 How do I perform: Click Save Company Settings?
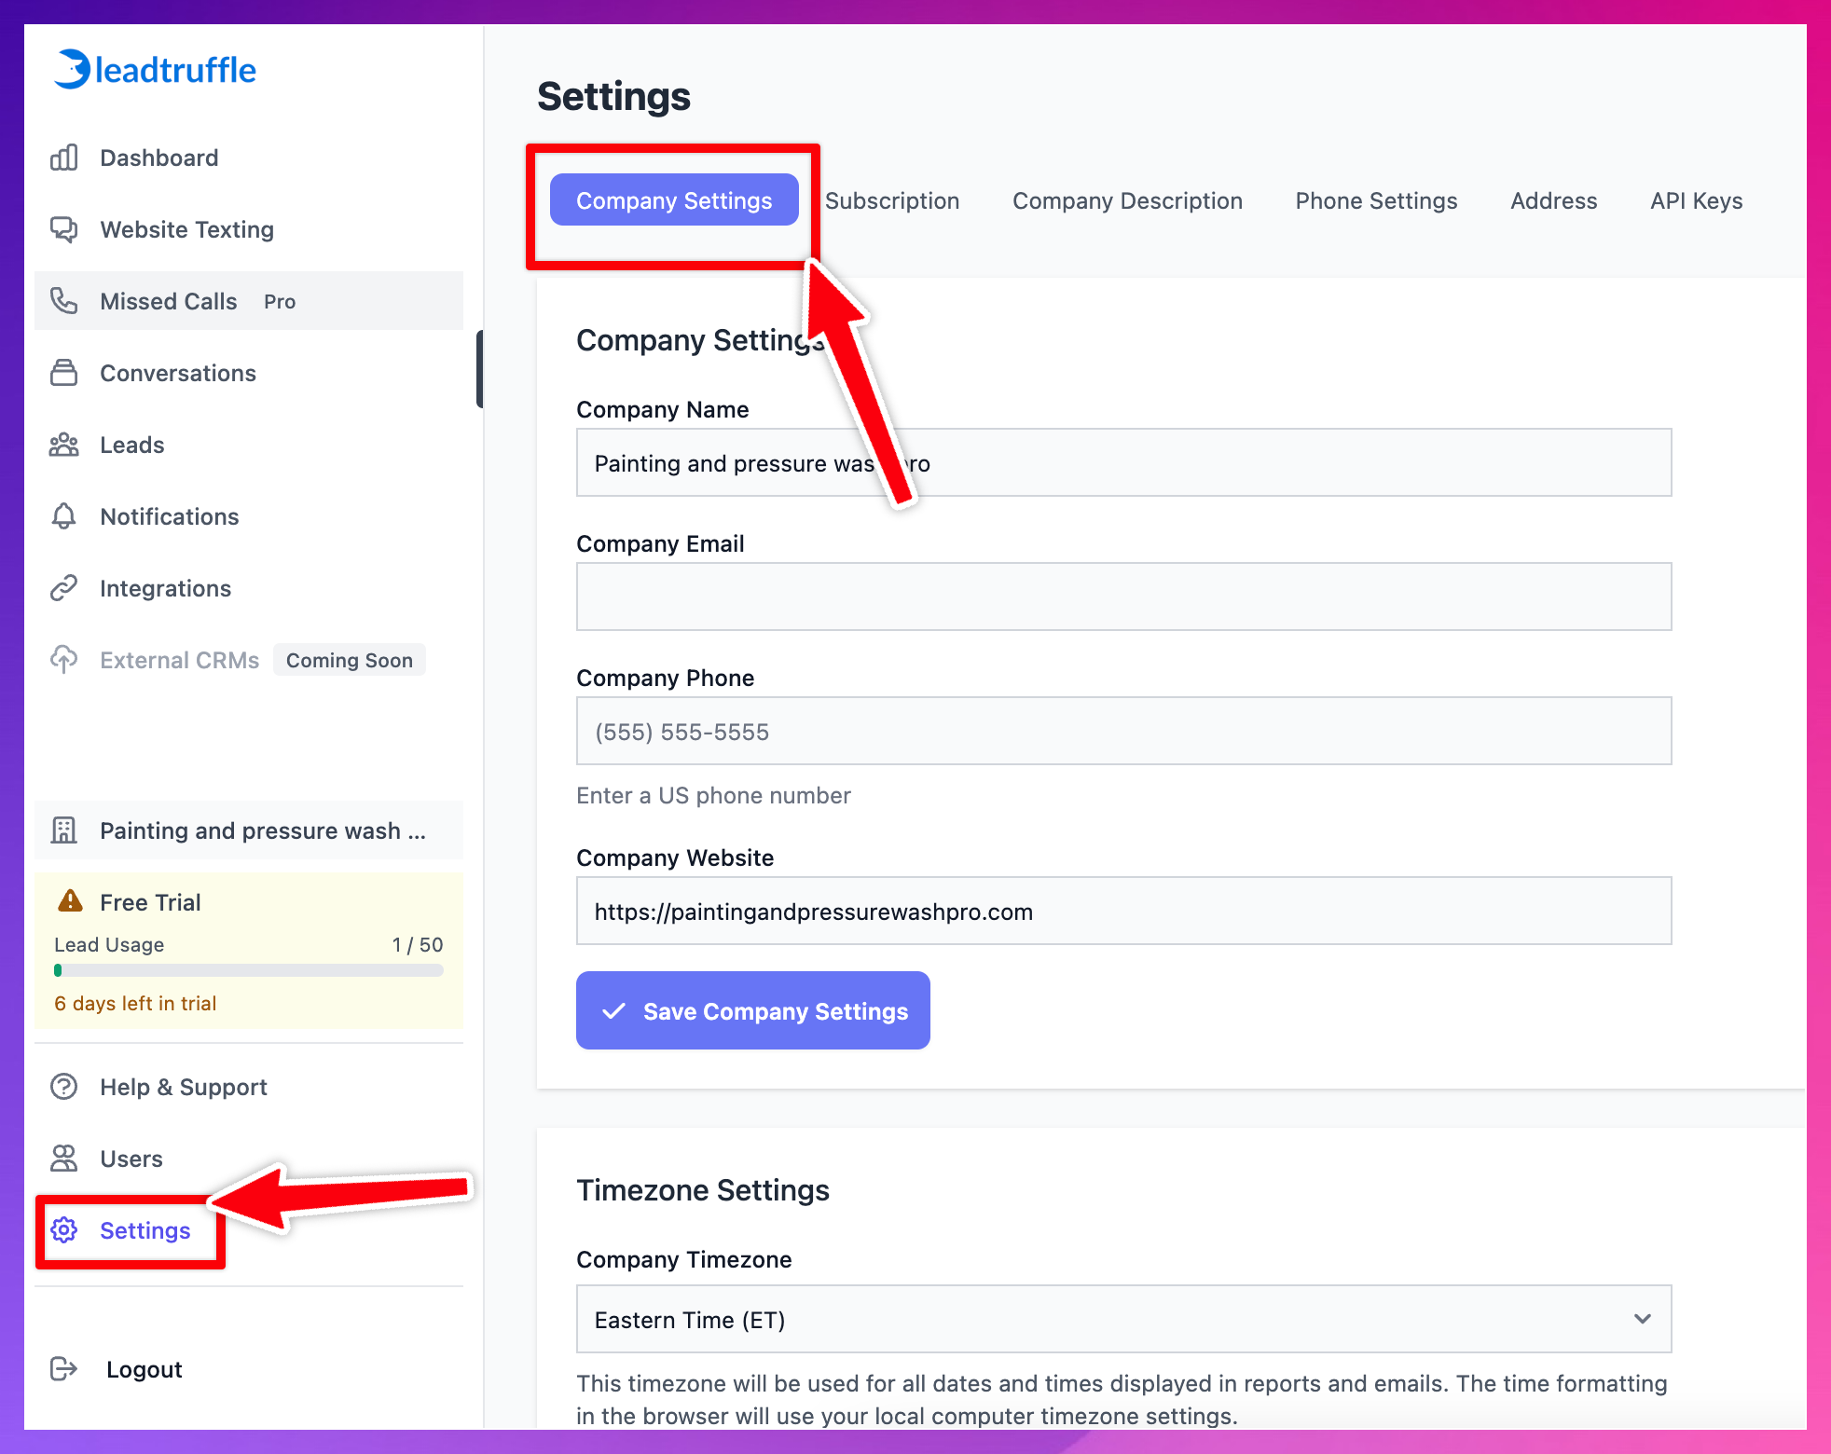tap(752, 1010)
